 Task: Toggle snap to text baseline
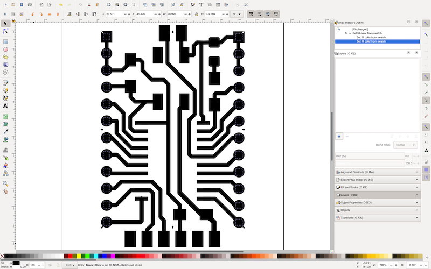coord(426,151)
